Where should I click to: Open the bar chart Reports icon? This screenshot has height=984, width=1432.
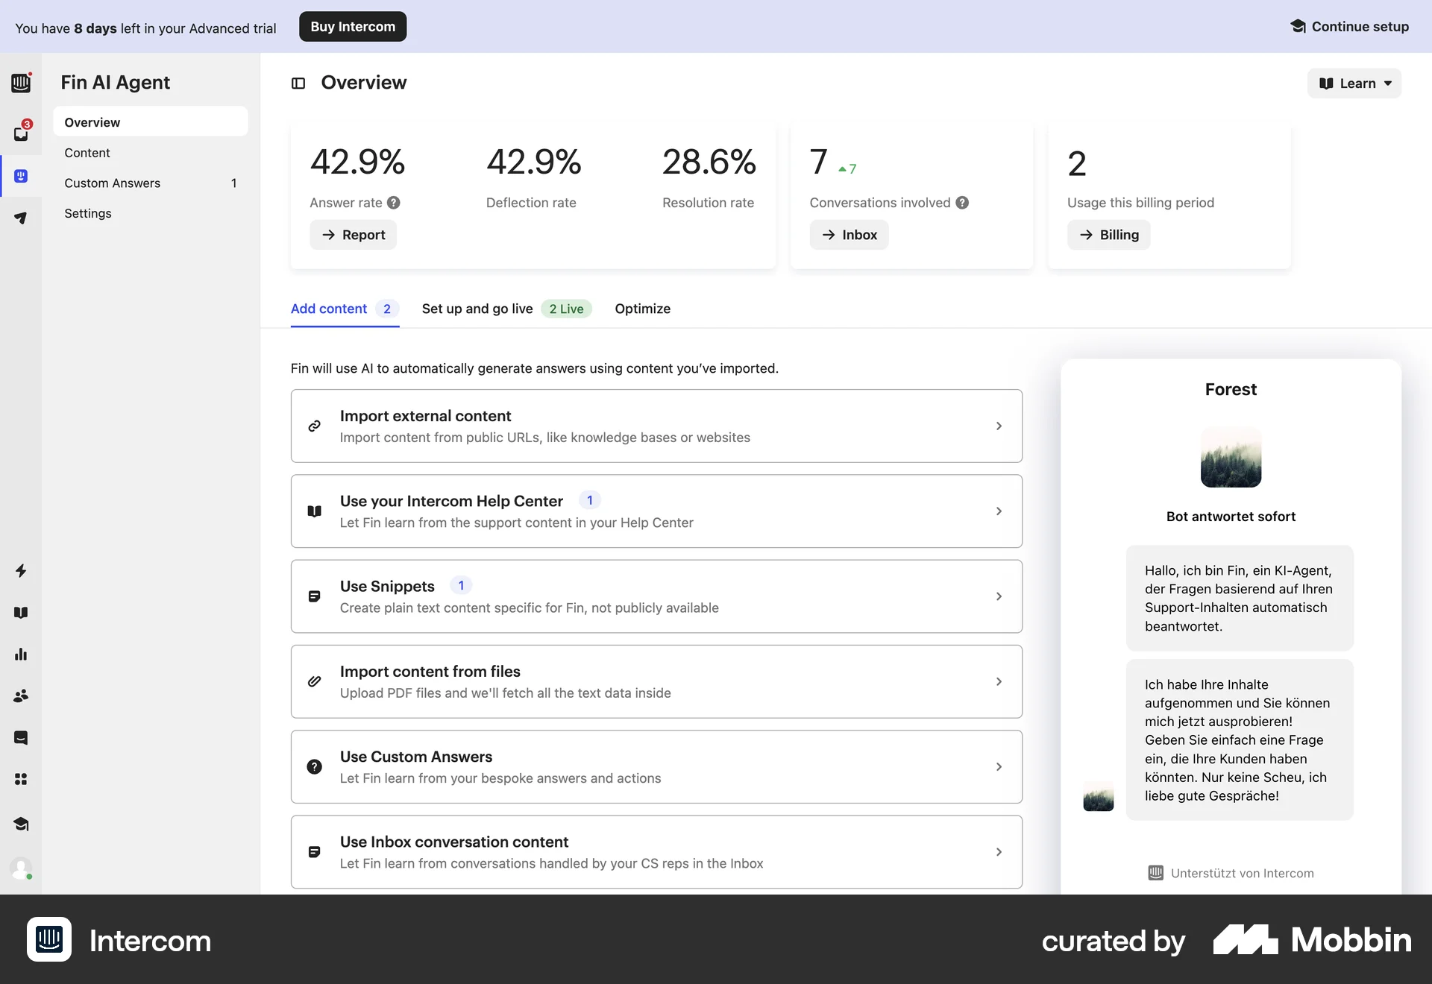pyautogui.click(x=21, y=655)
